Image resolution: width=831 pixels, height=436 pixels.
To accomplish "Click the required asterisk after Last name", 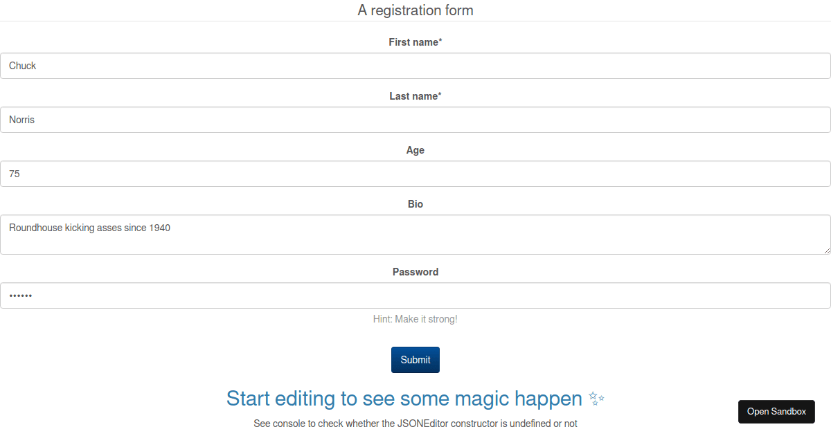I will [x=440, y=96].
